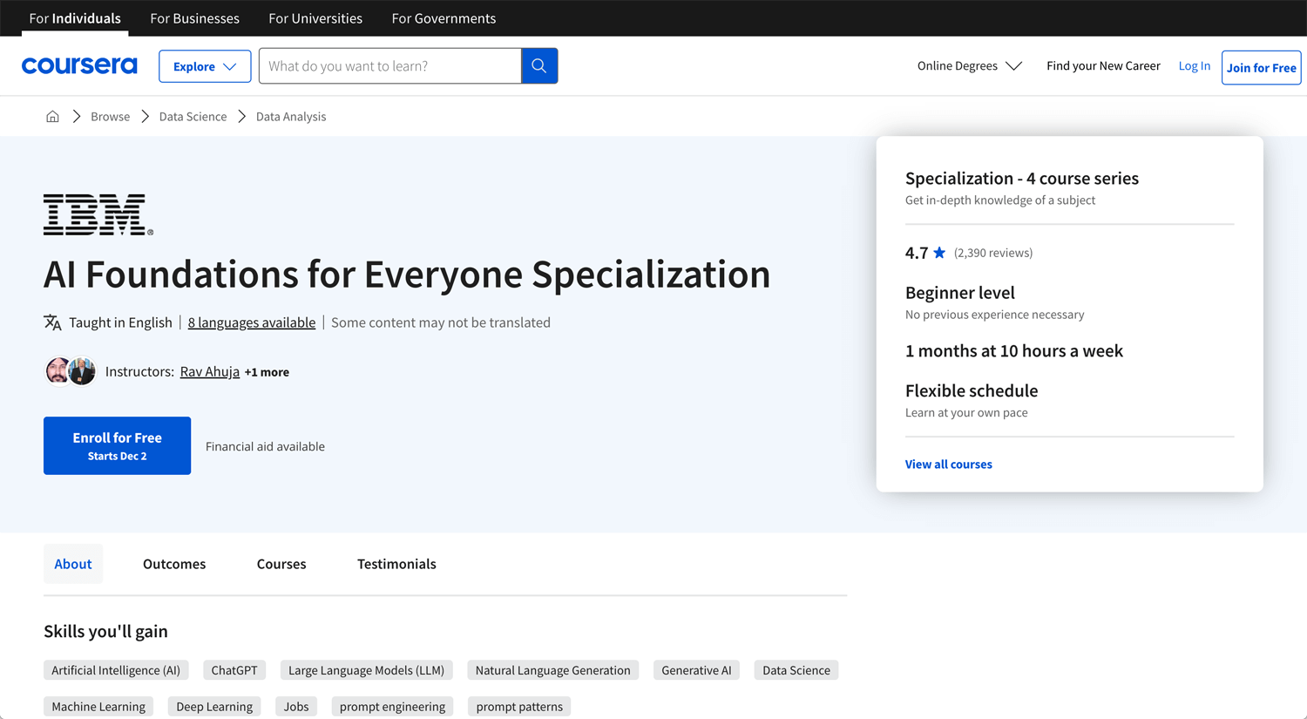The width and height of the screenshot is (1307, 719).
Task: Open the Data Science breadcrumb
Action: [x=193, y=116]
